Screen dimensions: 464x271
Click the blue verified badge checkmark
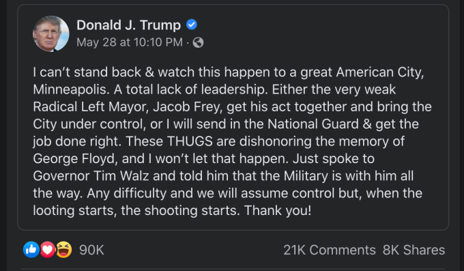[192, 25]
